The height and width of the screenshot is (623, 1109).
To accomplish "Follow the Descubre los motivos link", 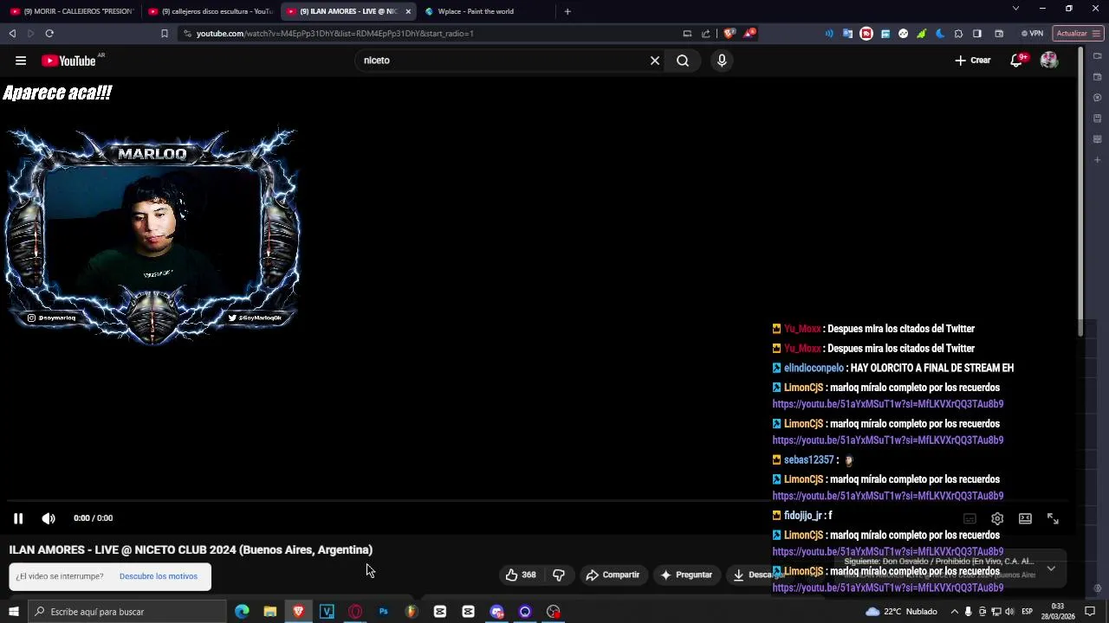I will point(159,576).
